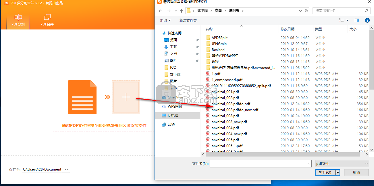Screen dimensions: 374x186
Task: Click the search magnifier in 搜索说明书 box
Action: pos(367,10)
